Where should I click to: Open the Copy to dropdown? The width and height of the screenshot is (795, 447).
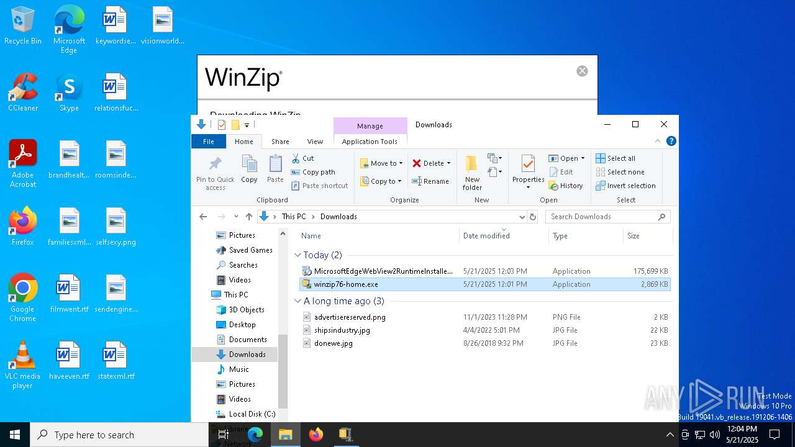click(381, 181)
